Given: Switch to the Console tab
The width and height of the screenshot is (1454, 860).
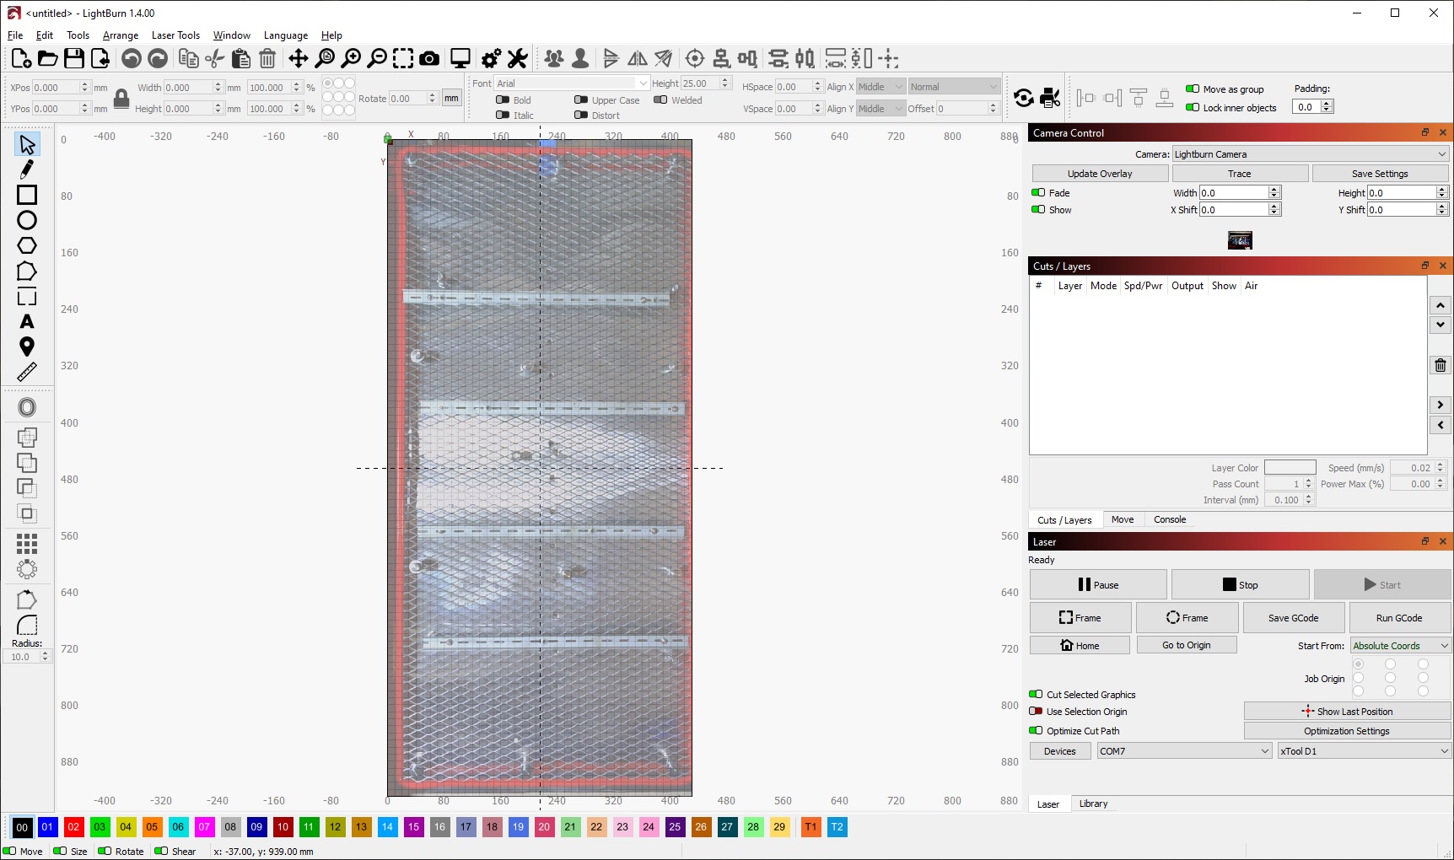Looking at the screenshot, I should pos(1170,519).
